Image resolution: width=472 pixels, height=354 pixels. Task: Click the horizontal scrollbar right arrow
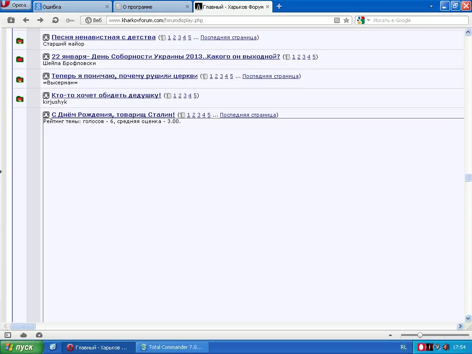click(460, 326)
